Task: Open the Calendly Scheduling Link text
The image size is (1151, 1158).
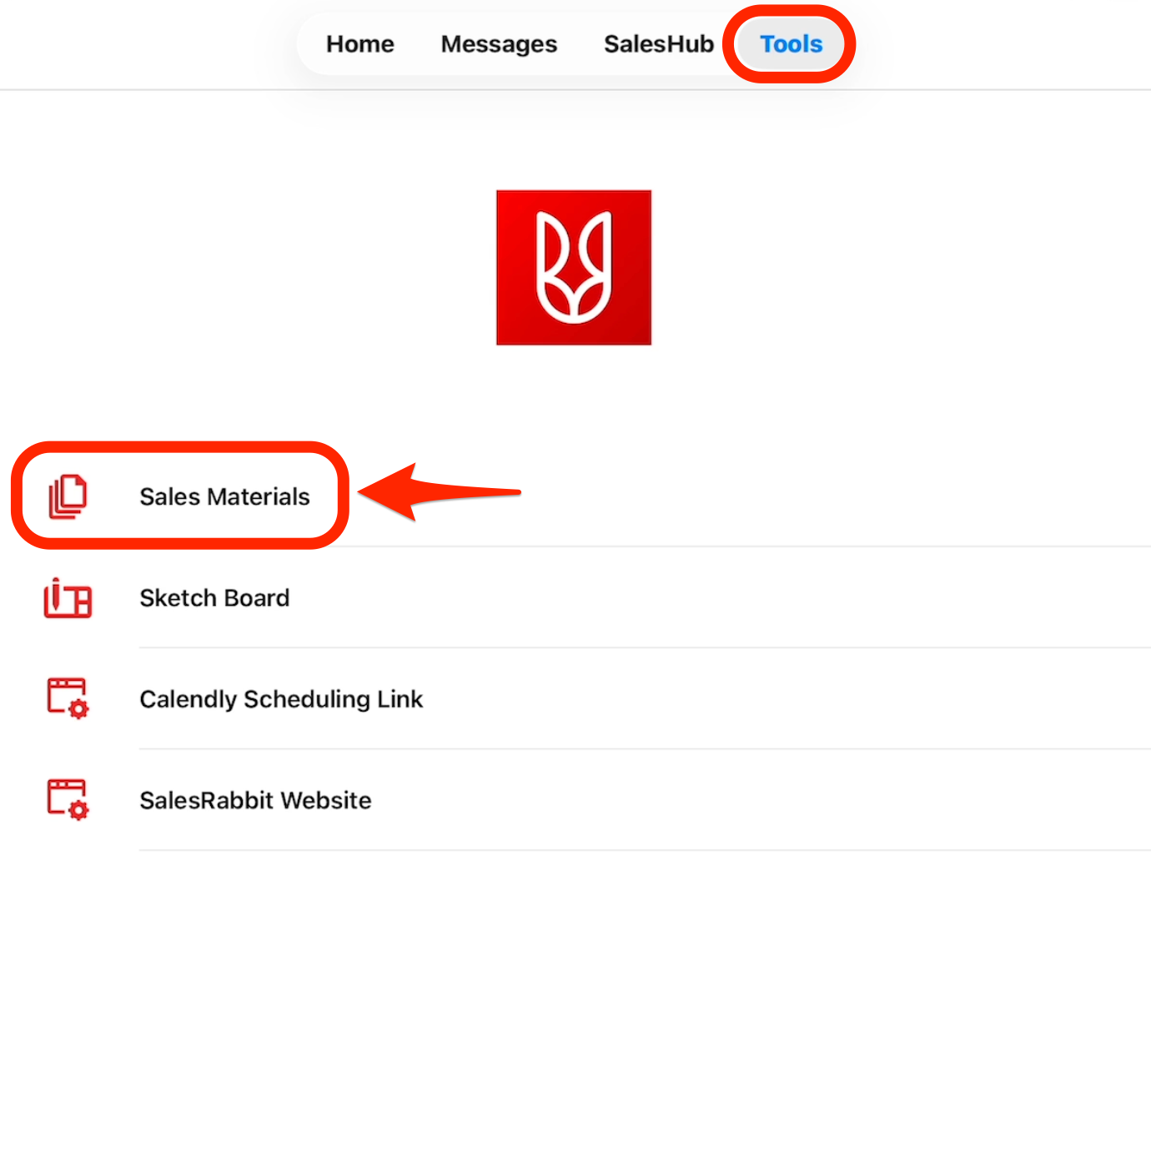Action: click(x=281, y=699)
